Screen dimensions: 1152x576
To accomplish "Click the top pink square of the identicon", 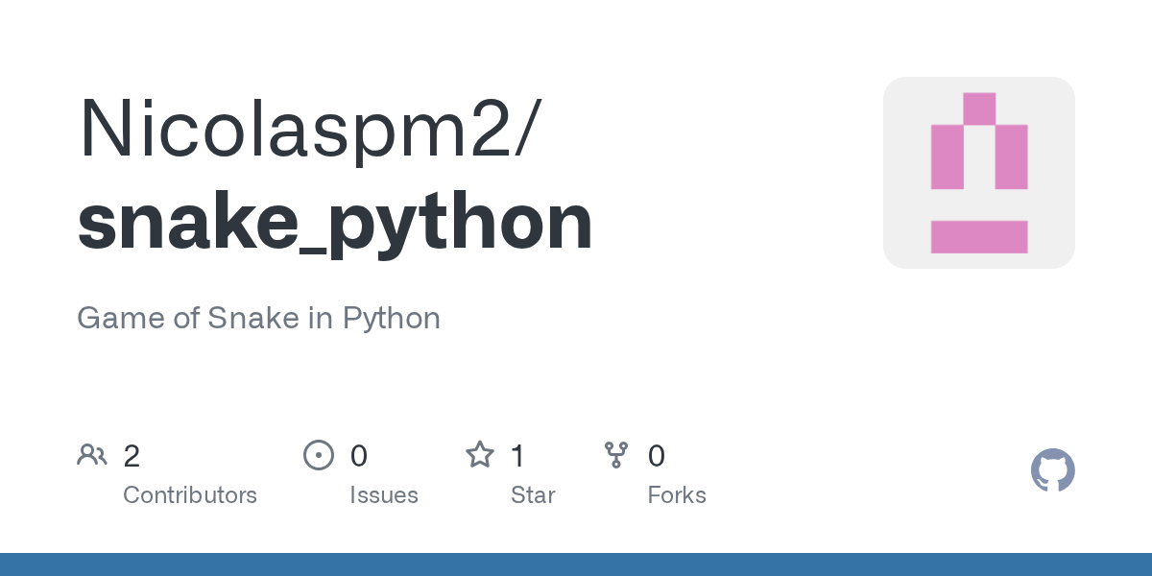I will [979, 108].
